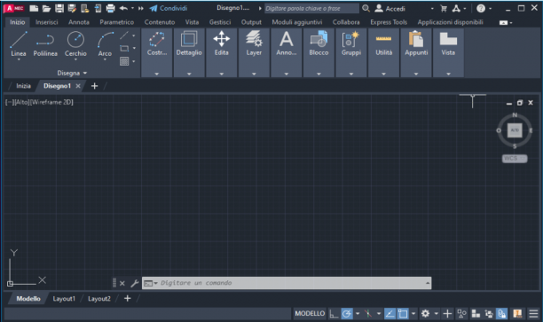Screen dimensions: 543x322
Task: Click the Anno... text icon
Action: 287,39
